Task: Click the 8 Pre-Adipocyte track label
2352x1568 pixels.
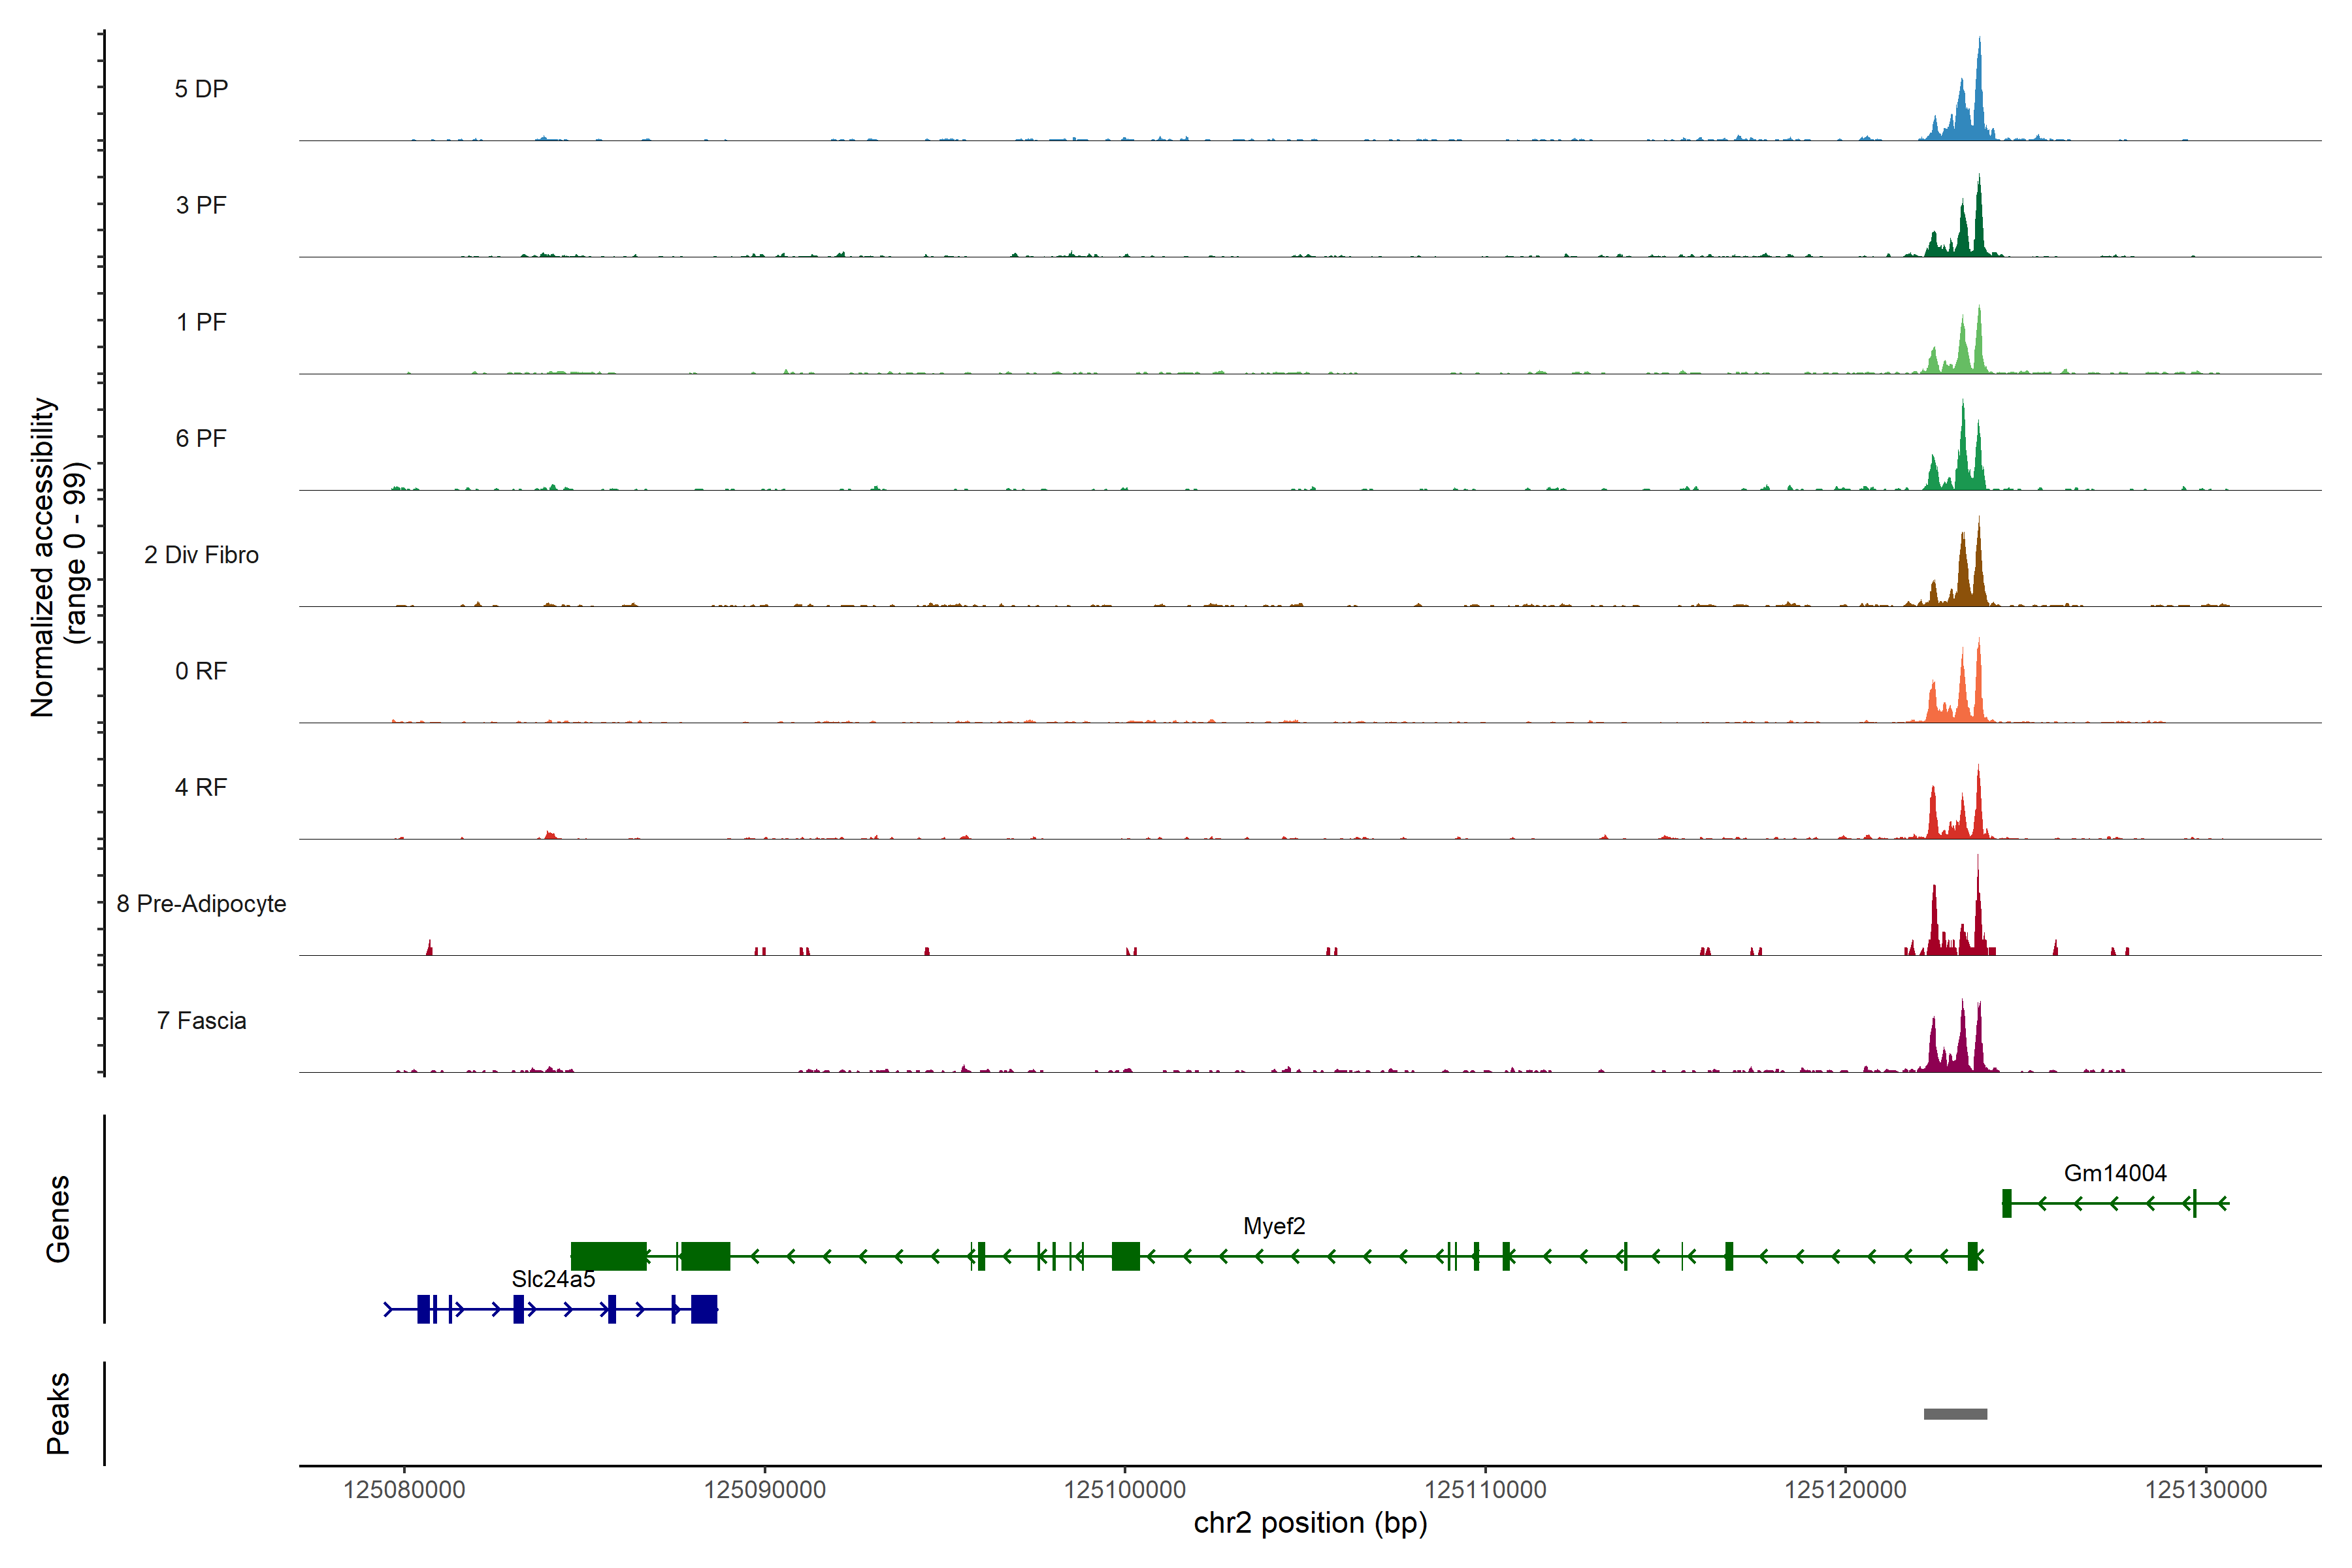Action: click(201, 904)
